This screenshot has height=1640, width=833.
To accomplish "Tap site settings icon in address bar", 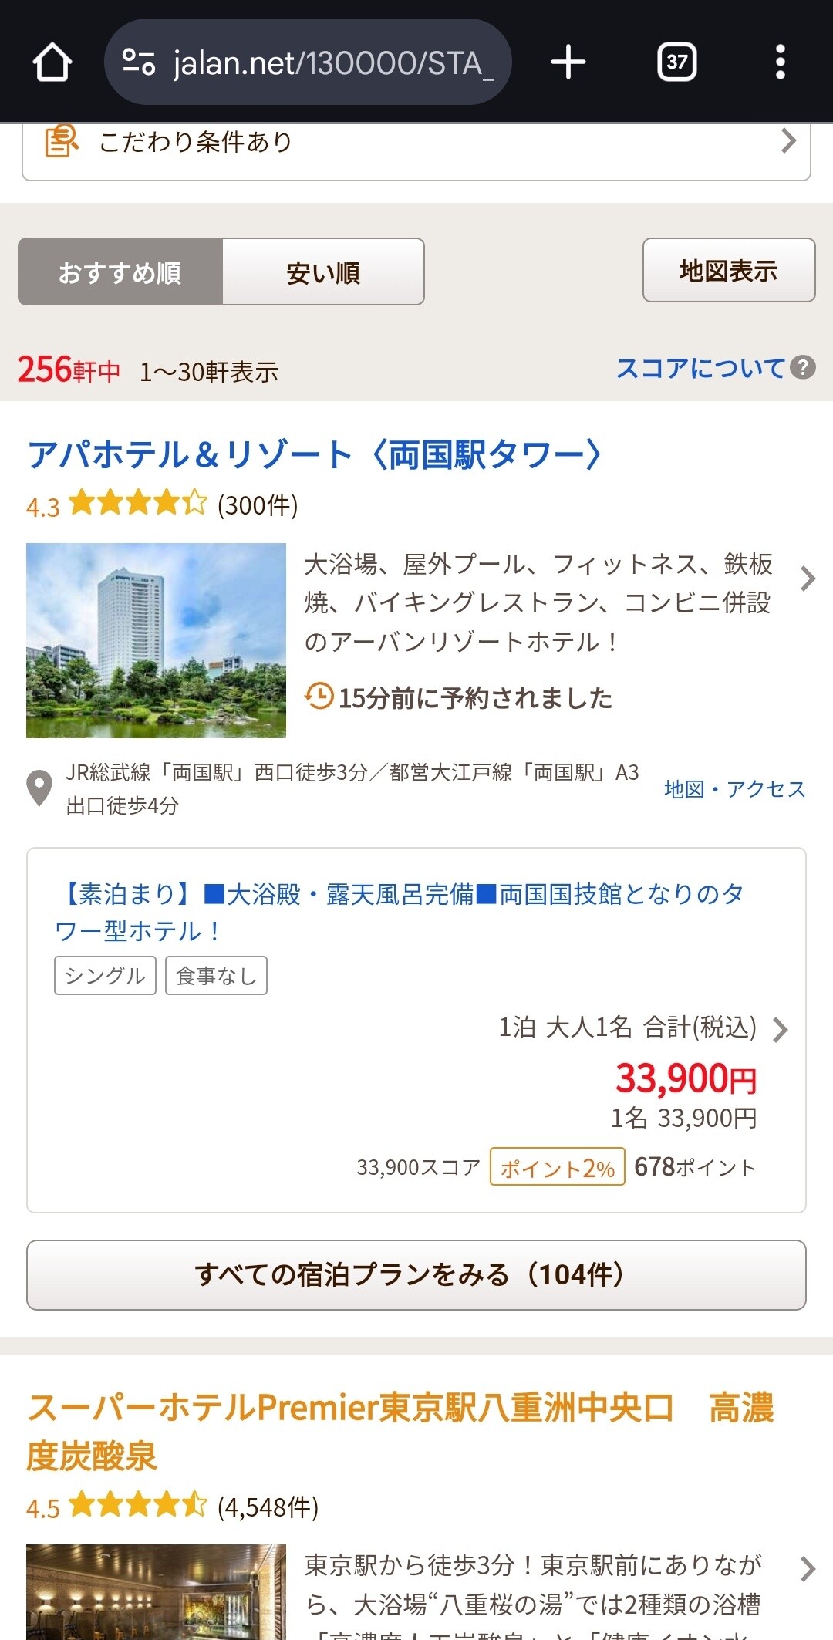I will pos(139,62).
